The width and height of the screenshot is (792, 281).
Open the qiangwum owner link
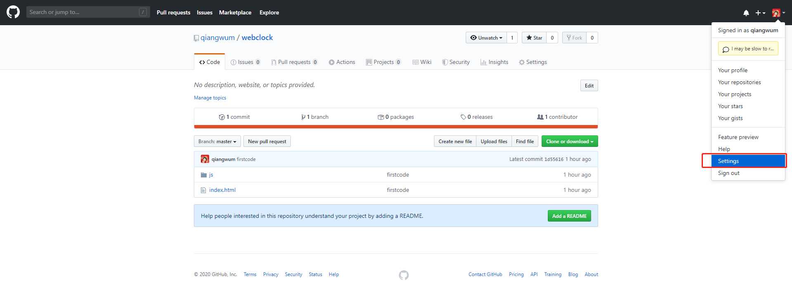pyautogui.click(x=217, y=38)
